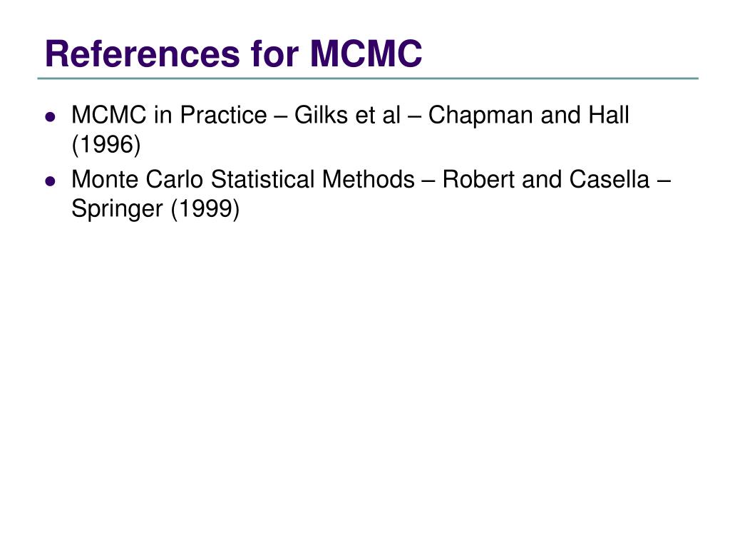730x548 pixels.
Task: Click the text Monte Carlo
Action: tap(138, 179)
